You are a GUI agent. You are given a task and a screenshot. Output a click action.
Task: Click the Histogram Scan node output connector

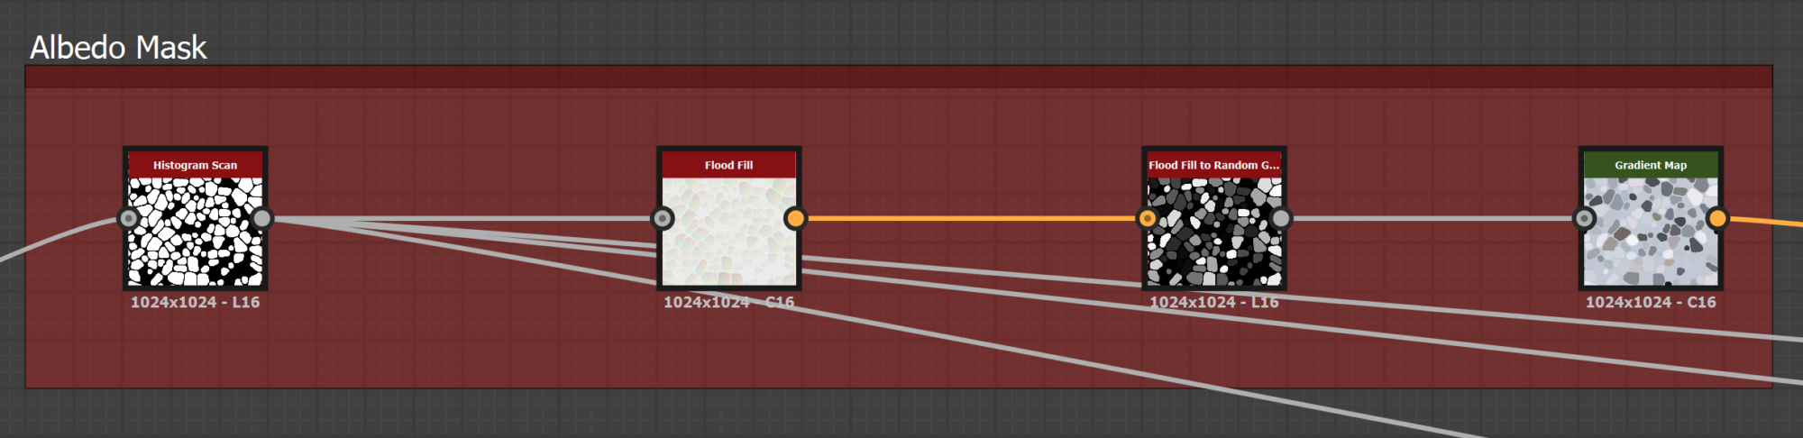coord(261,218)
